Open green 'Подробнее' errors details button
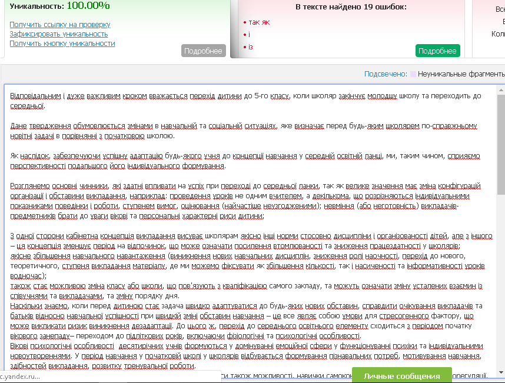 point(437,51)
